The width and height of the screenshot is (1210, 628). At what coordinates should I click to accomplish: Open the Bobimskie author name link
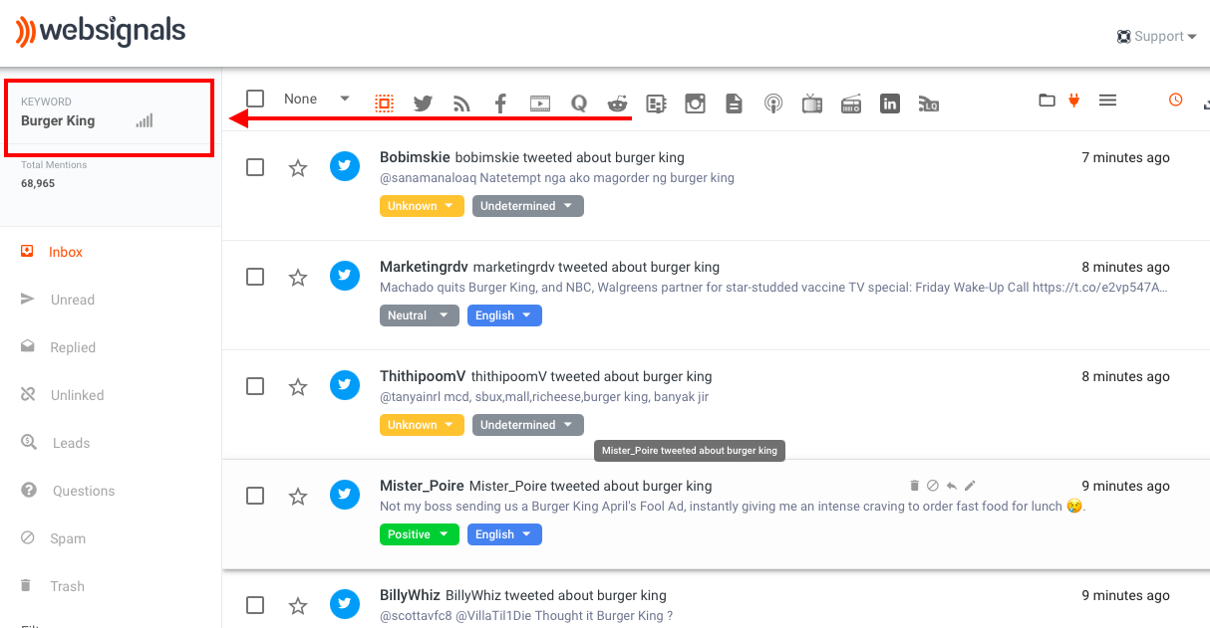415,157
